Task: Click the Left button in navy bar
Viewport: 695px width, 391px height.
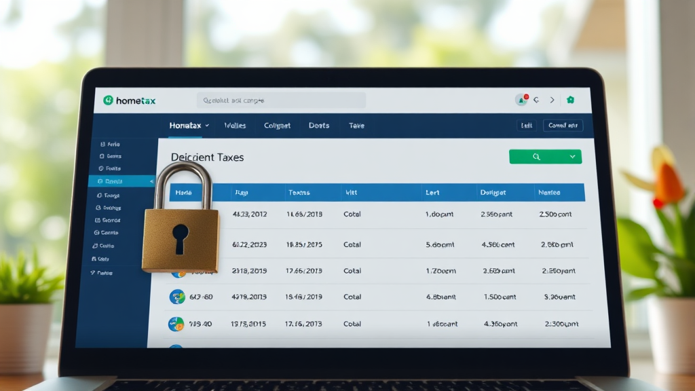Action: pyautogui.click(x=526, y=126)
